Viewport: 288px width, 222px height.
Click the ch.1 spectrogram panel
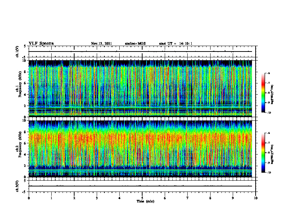tap(140, 89)
